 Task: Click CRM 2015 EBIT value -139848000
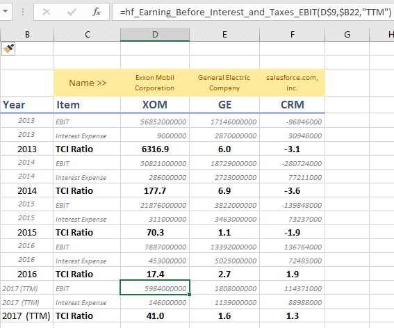click(293, 205)
